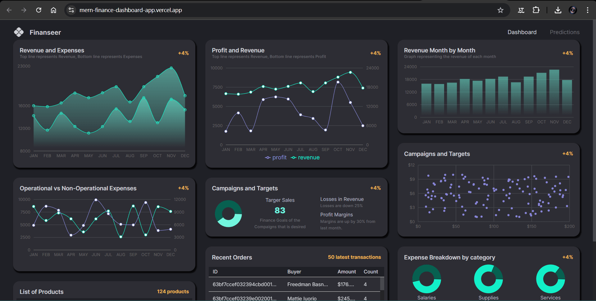Reload the page with the refresh icon
The width and height of the screenshot is (596, 301).
[39, 10]
